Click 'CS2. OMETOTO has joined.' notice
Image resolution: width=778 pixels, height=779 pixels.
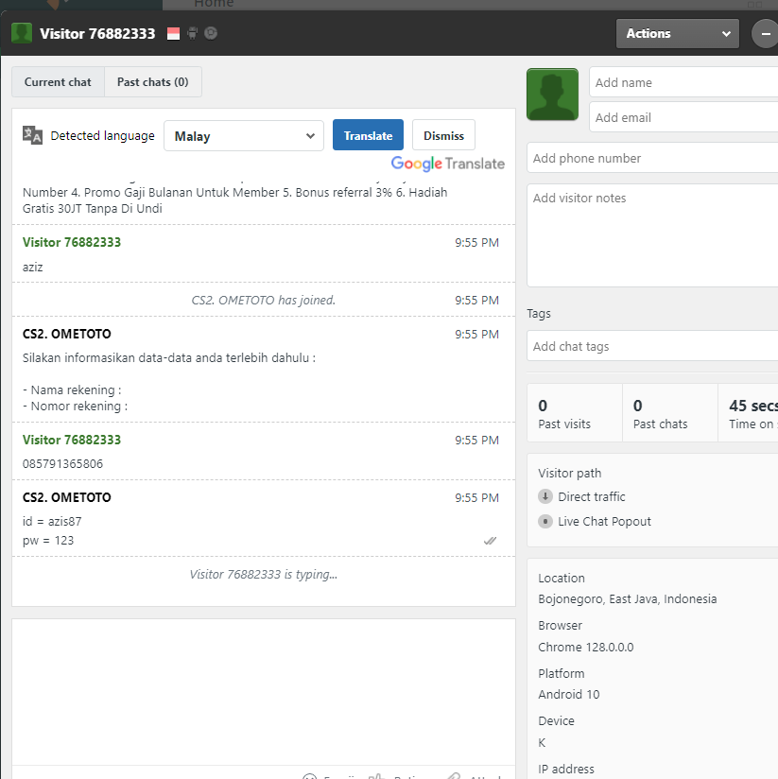(264, 300)
